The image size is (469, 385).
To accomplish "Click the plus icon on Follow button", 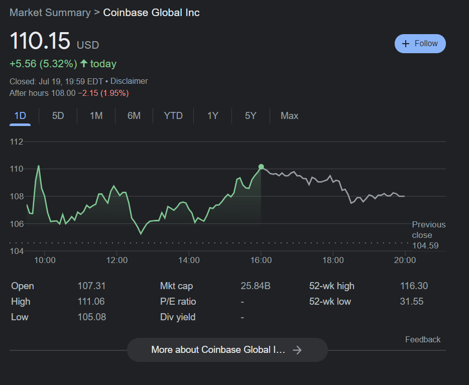I will click(406, 44).
